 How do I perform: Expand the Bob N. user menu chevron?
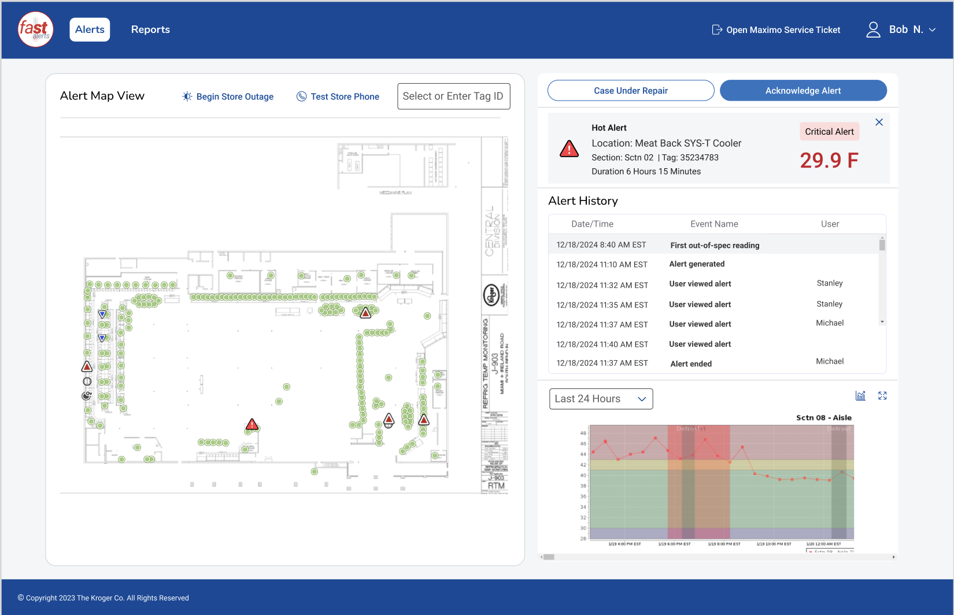[932, 30]
